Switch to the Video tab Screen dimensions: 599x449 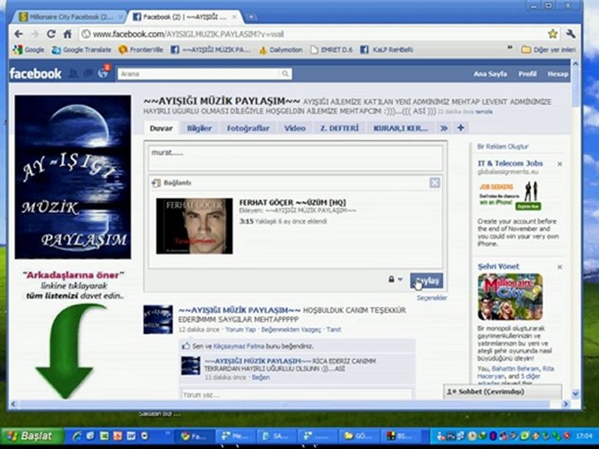(295, 128)
